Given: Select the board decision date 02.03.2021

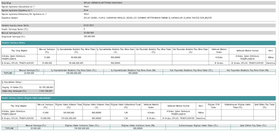Looking at the screenshot, I should pos(89,25).
